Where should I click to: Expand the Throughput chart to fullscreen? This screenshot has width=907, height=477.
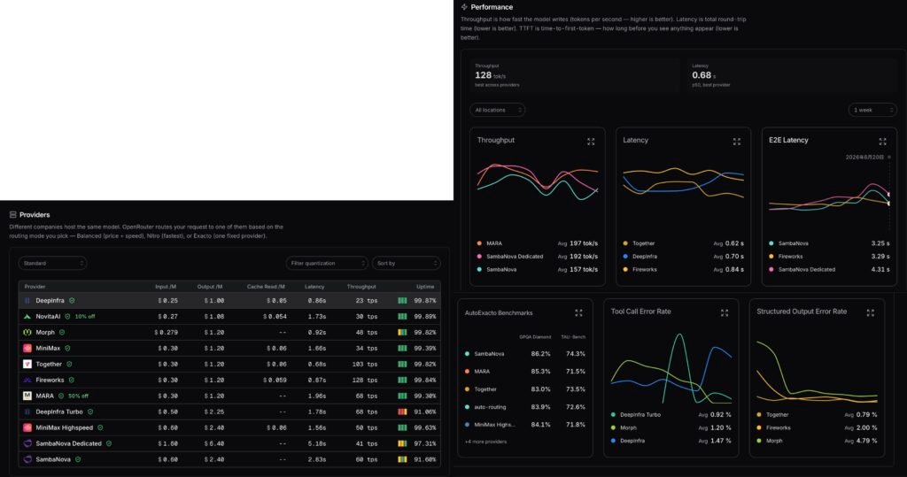(591, 142)
